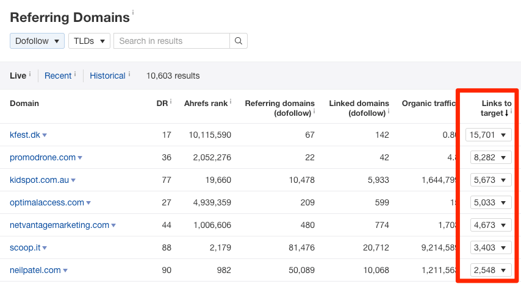Click the Links to target sort arrow

(506, 113)
